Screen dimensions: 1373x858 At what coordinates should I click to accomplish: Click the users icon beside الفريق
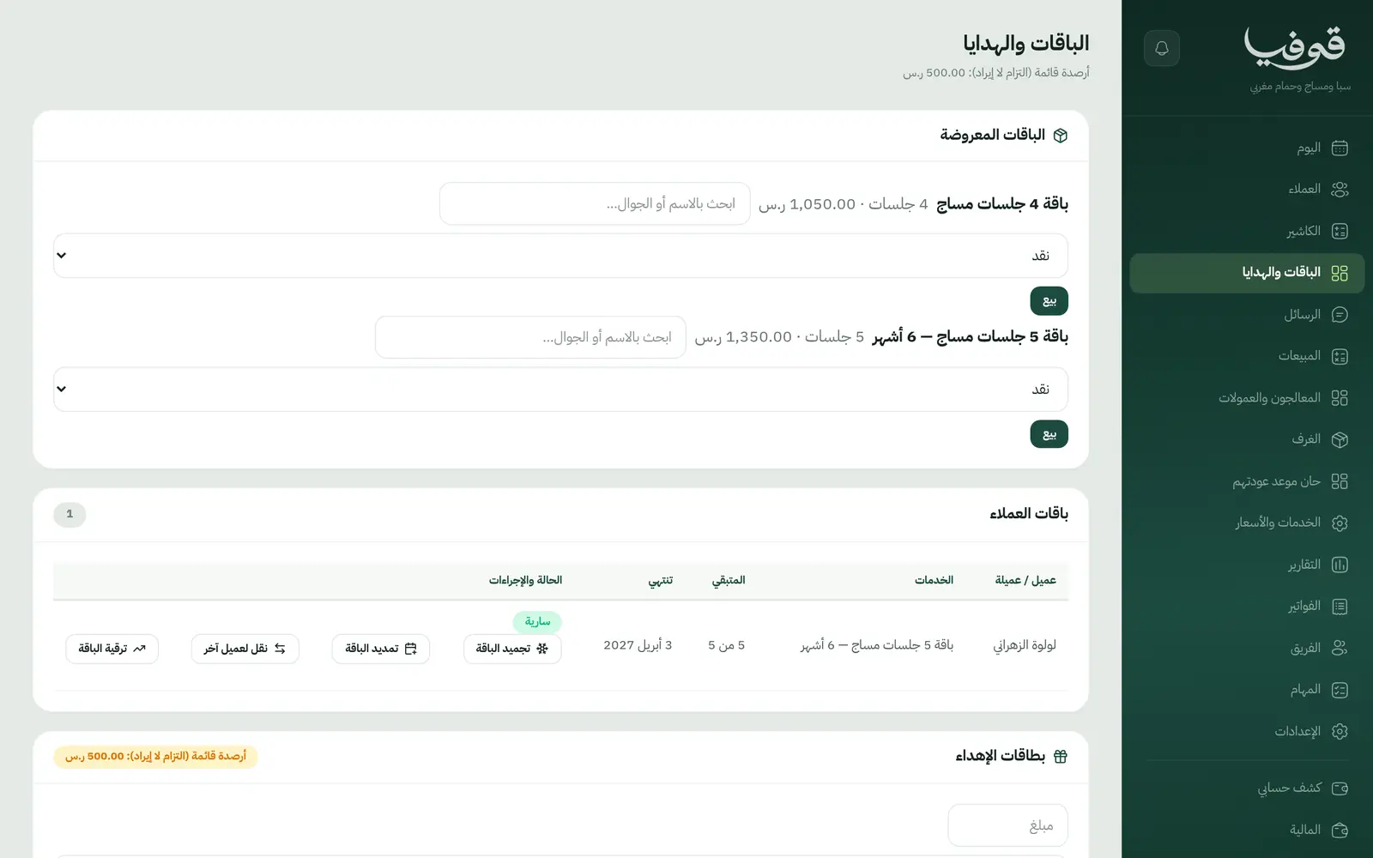point(1340,648)
